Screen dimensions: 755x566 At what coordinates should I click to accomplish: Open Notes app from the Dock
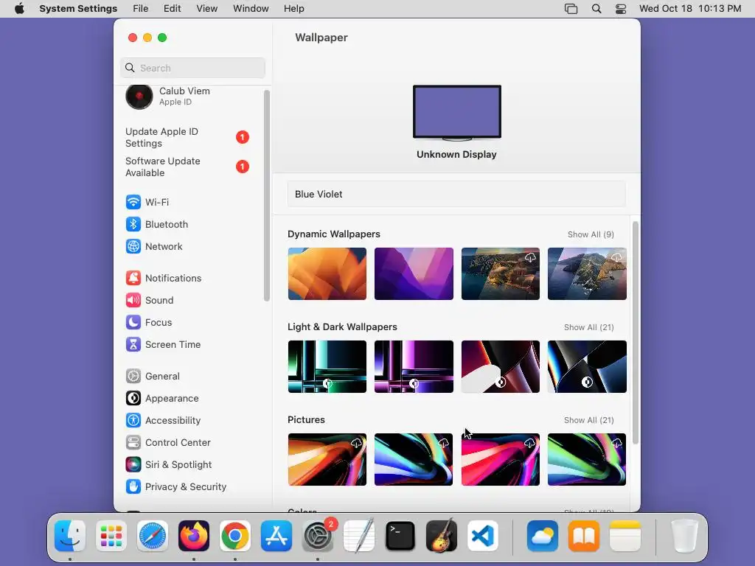625,536
